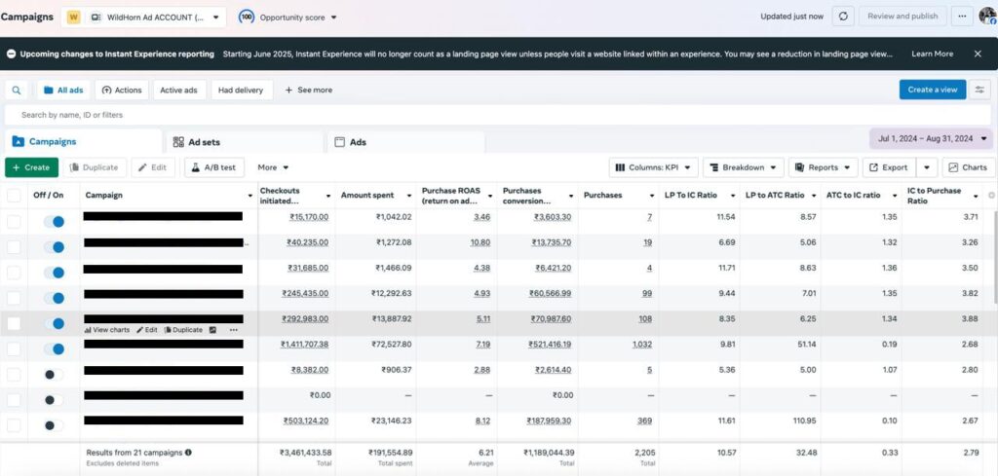998x476 pixels.
Task: Click the refresh data icon
Action: click(843, 17)
